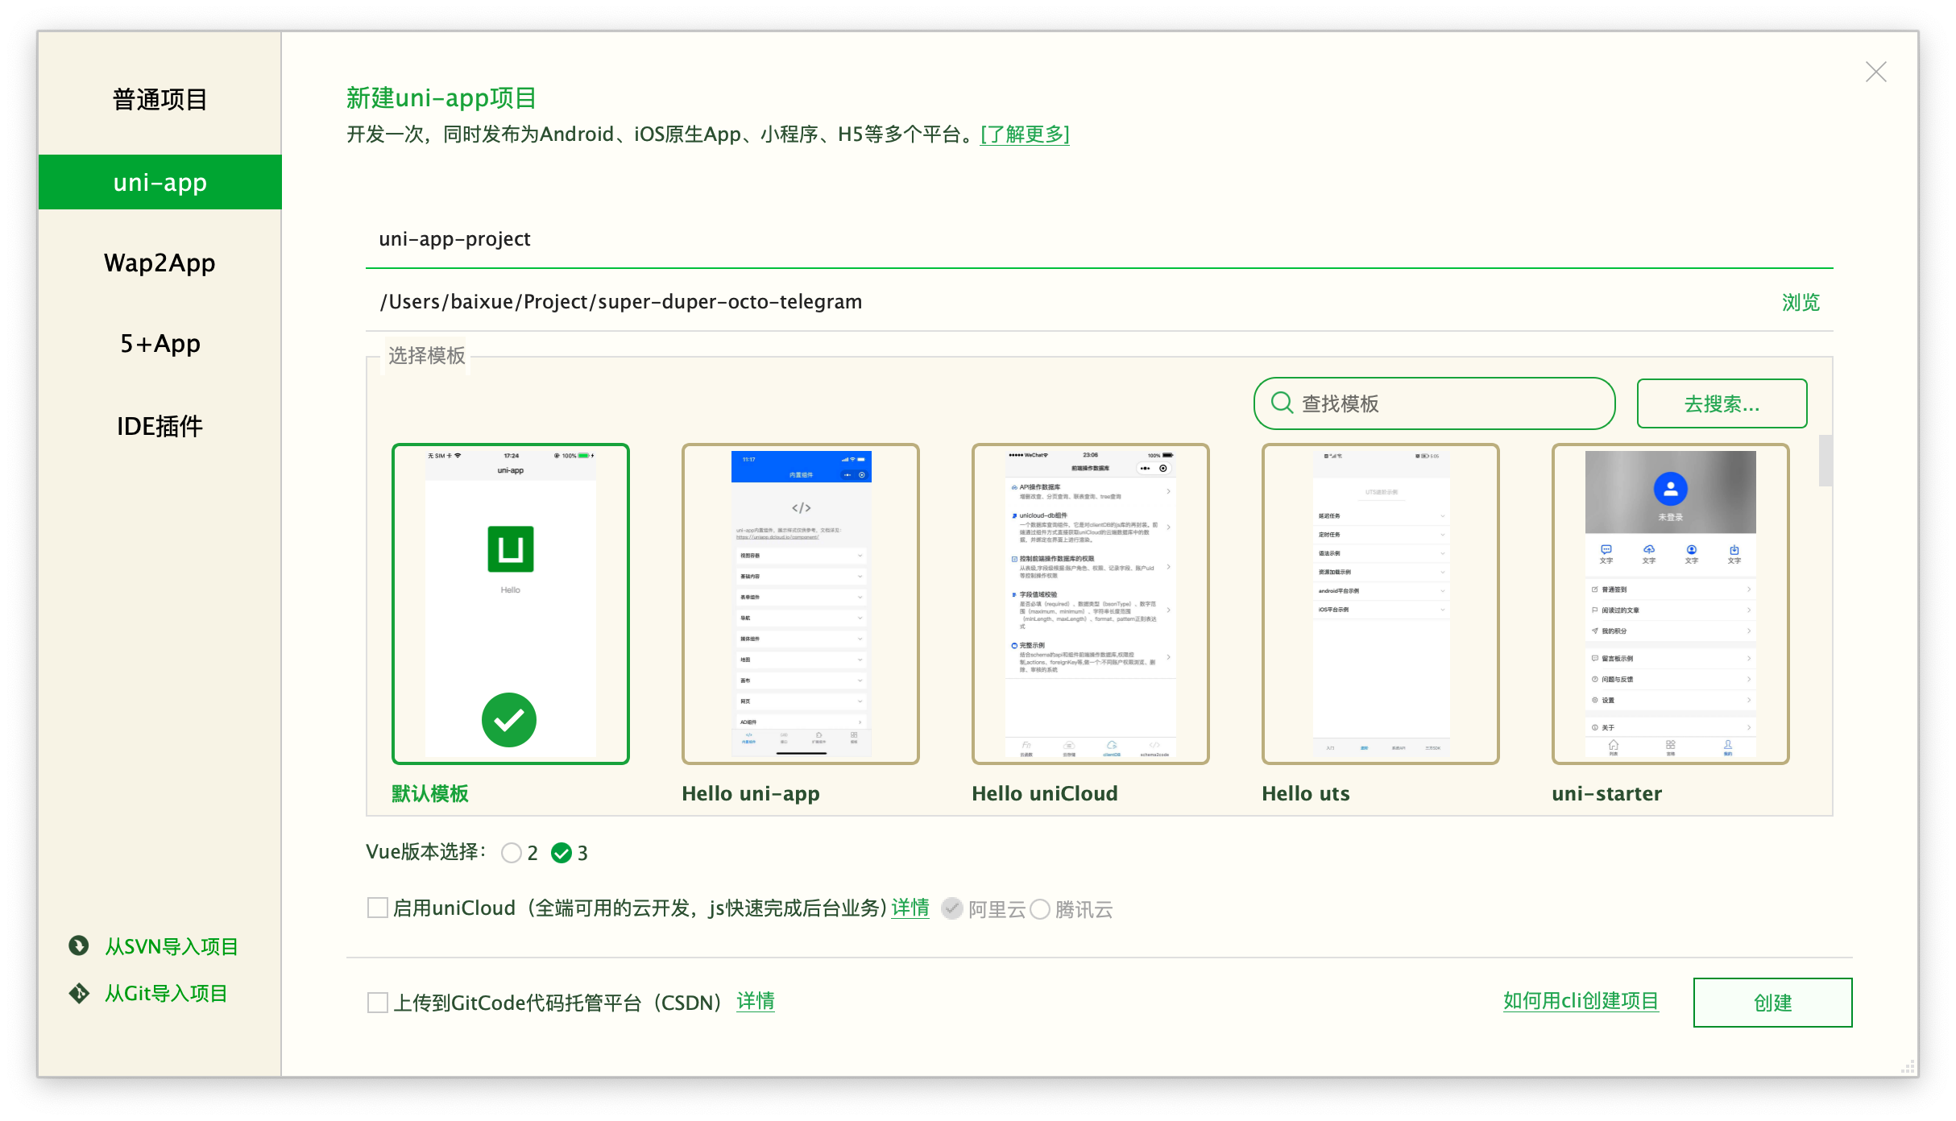Open the IDE插件 project type
Image resolution: width=1956 pixels, height=1121 pixels.
click(160, 426)
